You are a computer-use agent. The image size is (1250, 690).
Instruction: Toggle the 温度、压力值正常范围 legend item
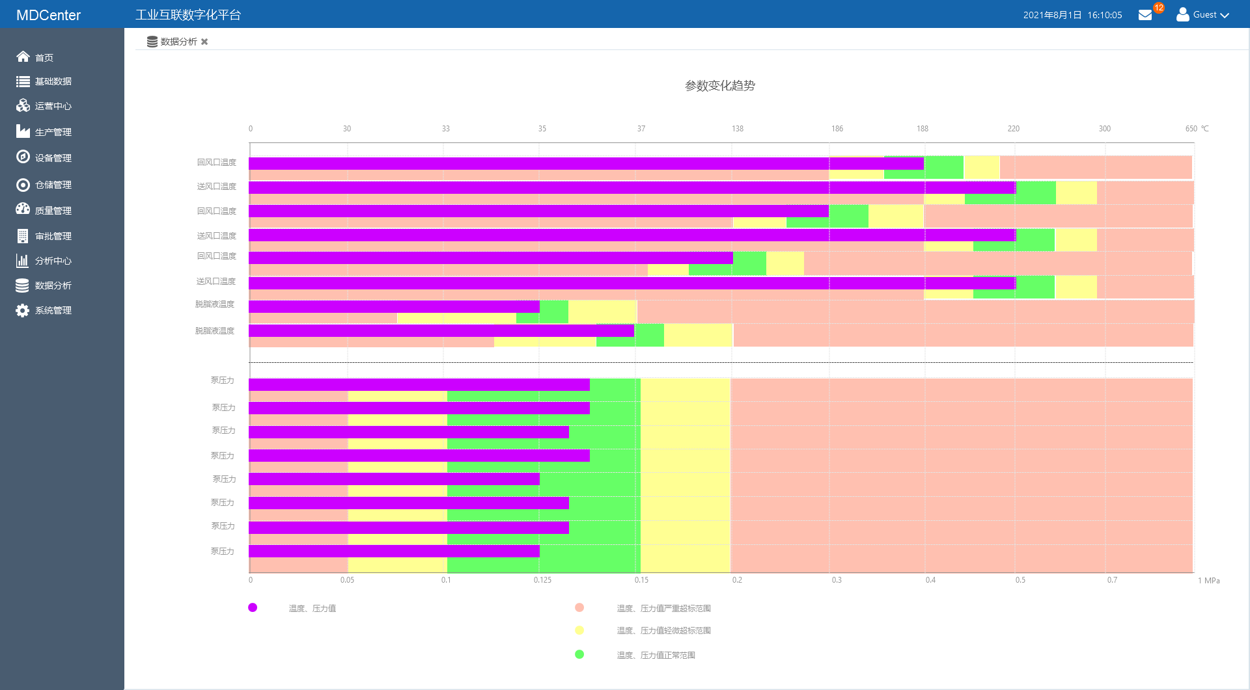click(x=656, y=655)
